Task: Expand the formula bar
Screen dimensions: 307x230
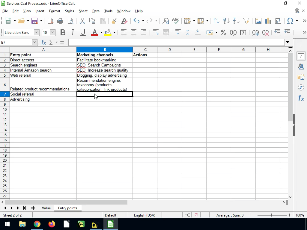Action: pyautogui.click(x=288, y=42)
